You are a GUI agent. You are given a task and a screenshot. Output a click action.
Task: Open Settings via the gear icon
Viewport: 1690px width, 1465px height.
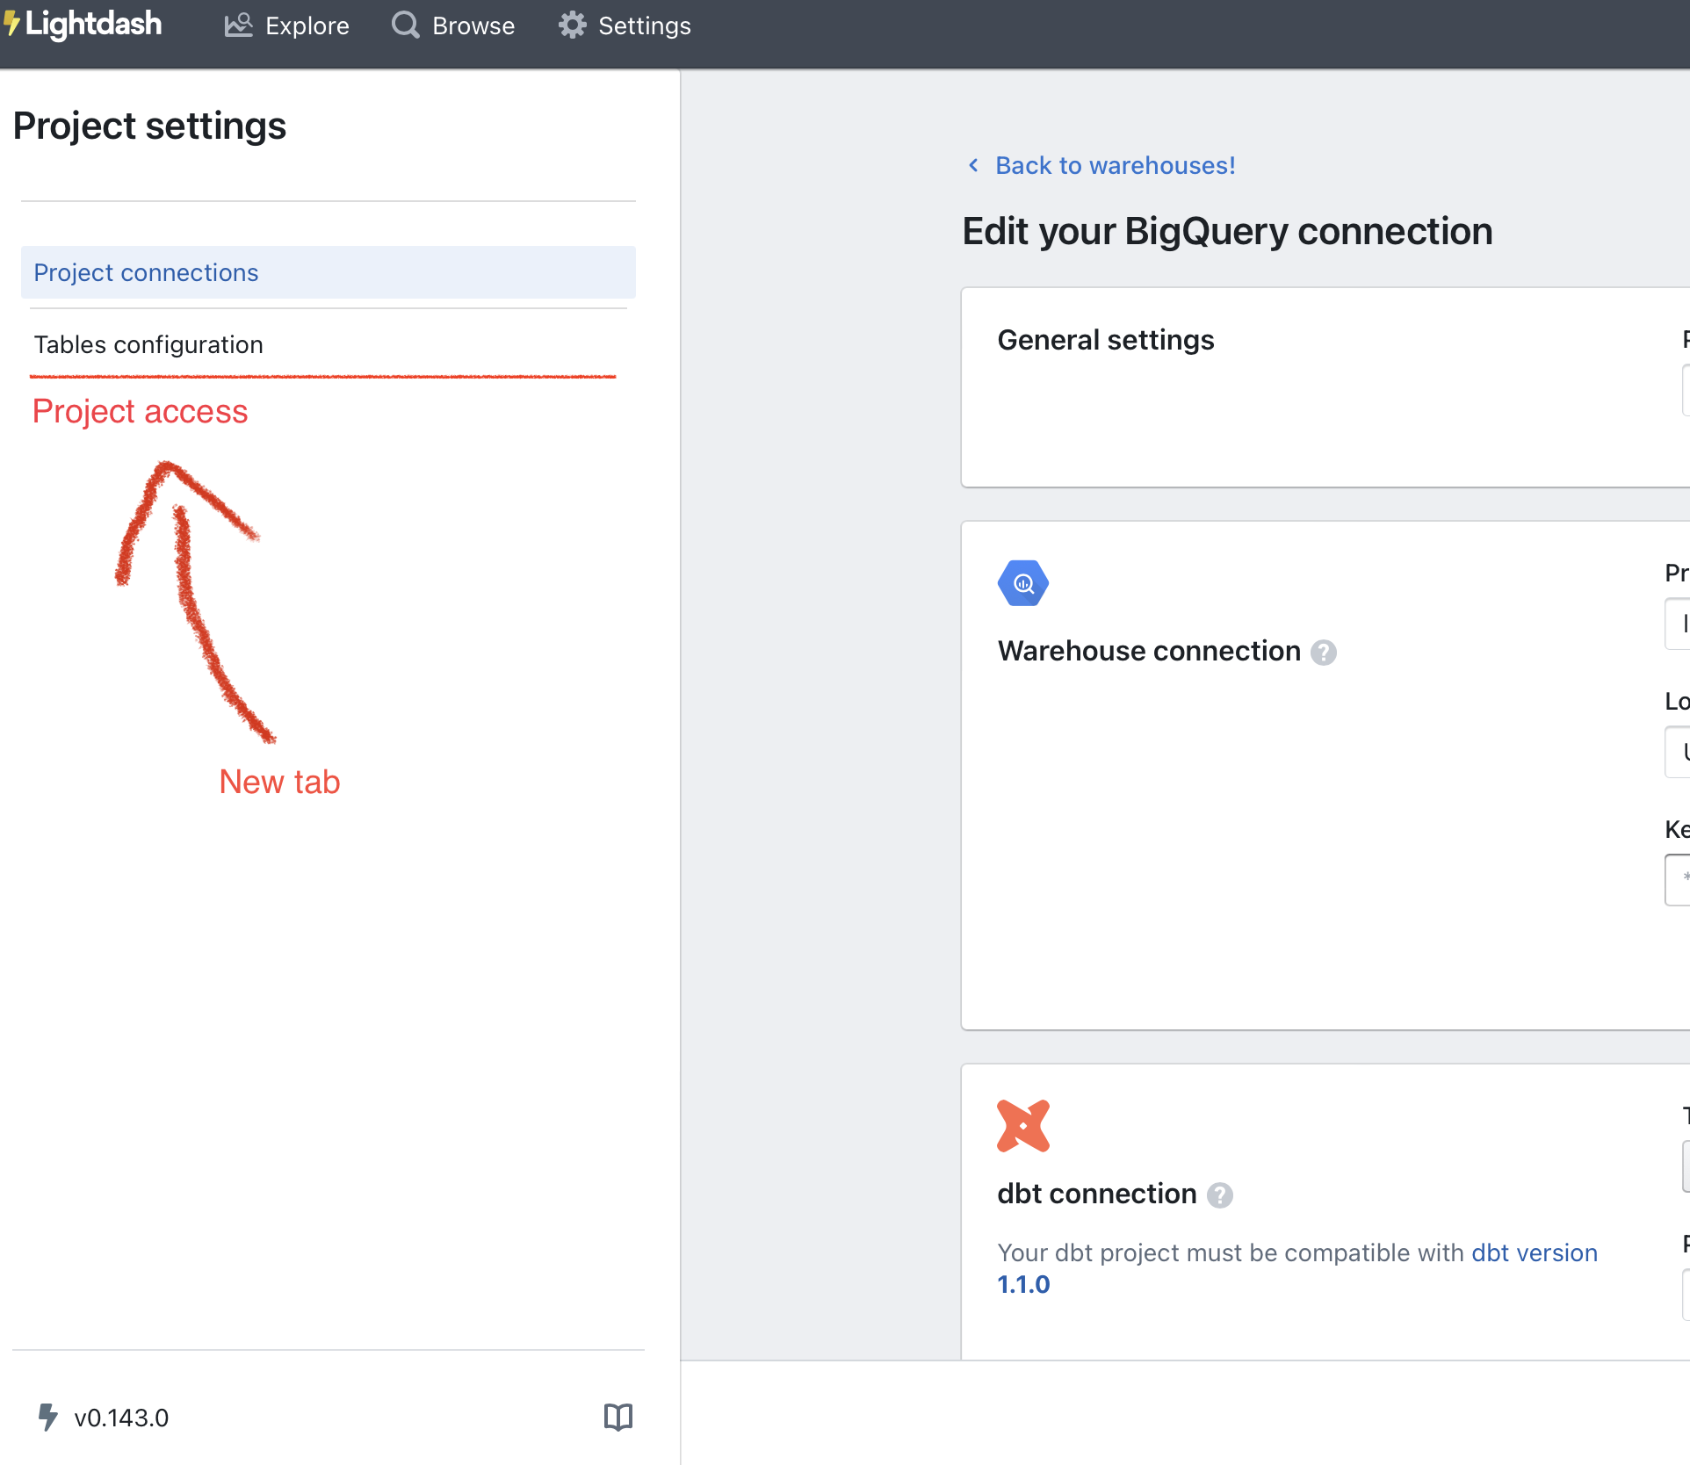point(571,25)
